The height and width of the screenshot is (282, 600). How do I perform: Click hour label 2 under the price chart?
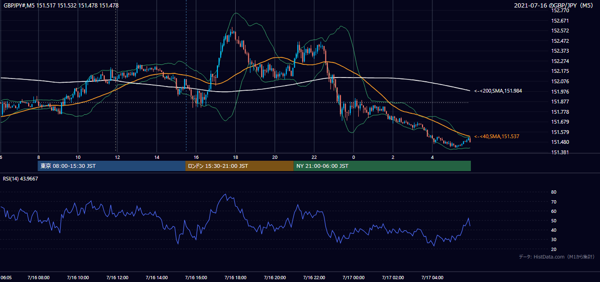(x=393, y=157)
